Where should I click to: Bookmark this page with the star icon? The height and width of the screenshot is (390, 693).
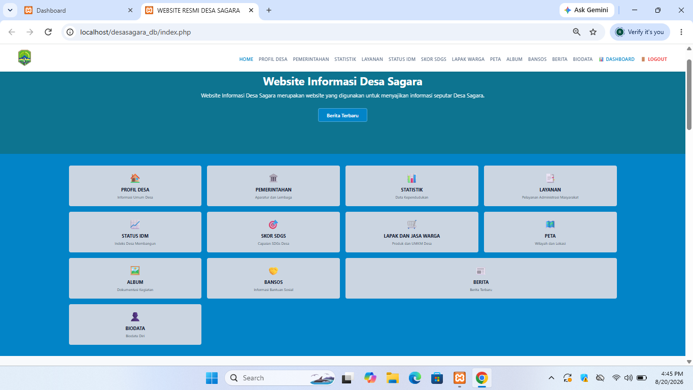(x=593, y=32)
